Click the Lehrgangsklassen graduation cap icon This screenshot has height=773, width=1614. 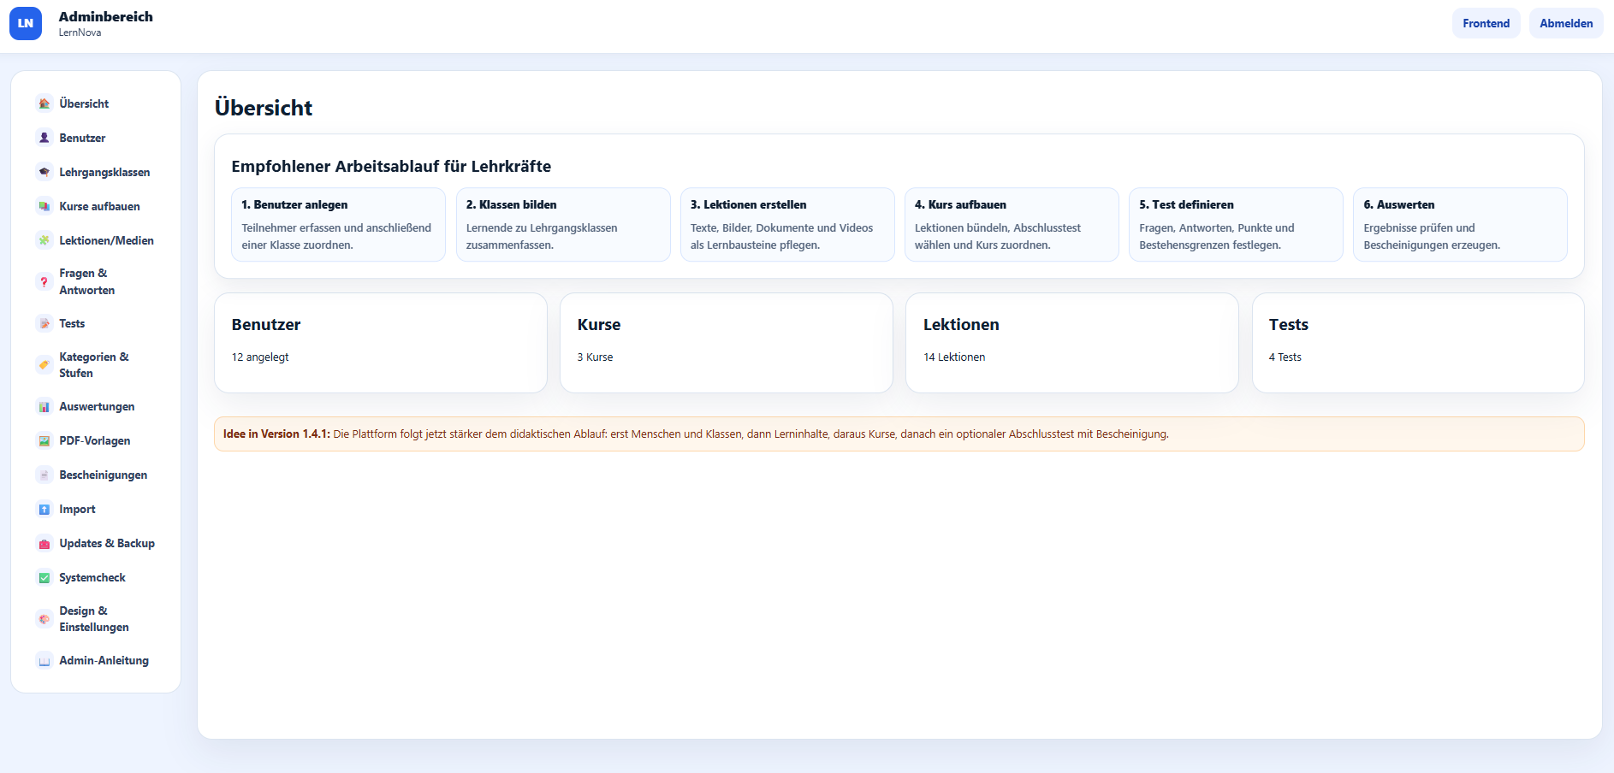(45, 172)
